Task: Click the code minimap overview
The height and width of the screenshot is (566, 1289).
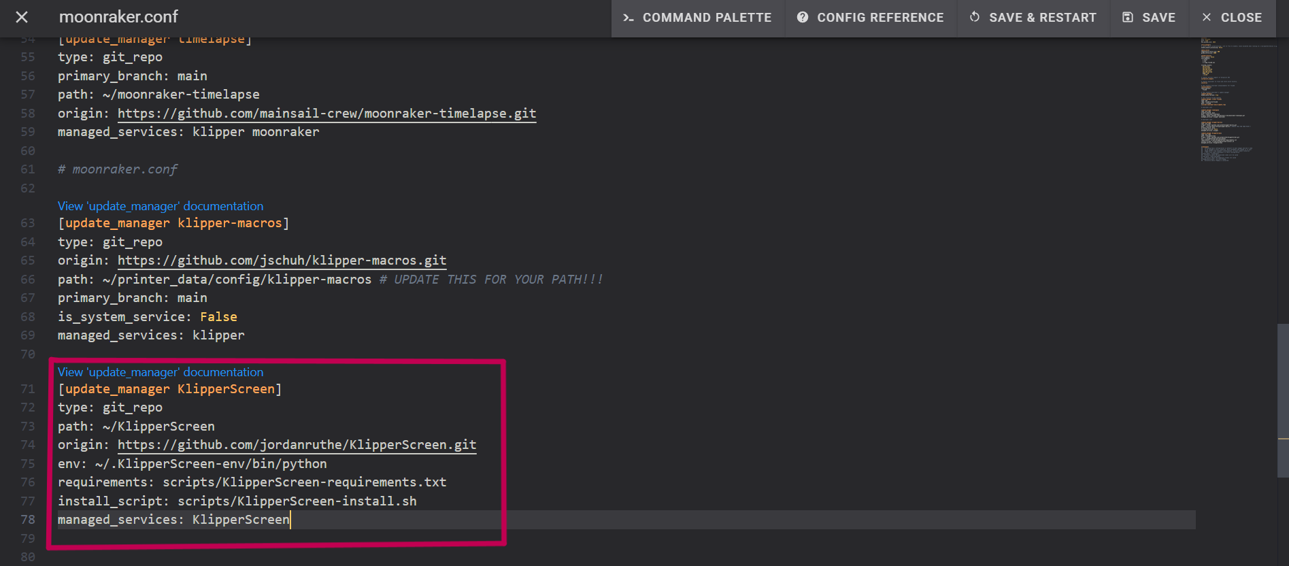Action: [1238, 99]
